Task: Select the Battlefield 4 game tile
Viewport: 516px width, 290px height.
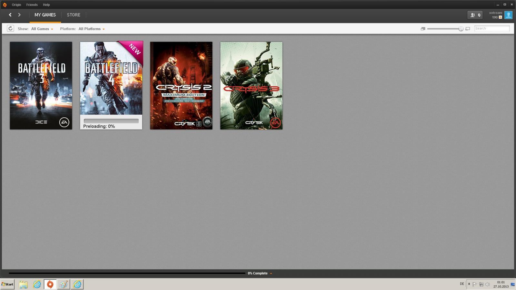Action: (111, 85)
